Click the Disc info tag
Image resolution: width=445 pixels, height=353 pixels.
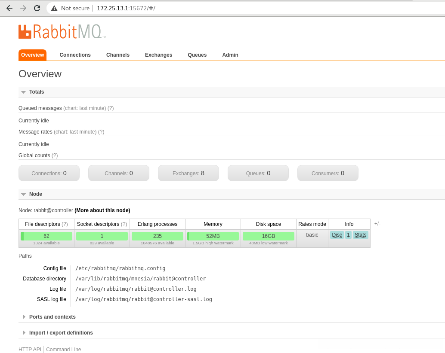coord(337,235)
